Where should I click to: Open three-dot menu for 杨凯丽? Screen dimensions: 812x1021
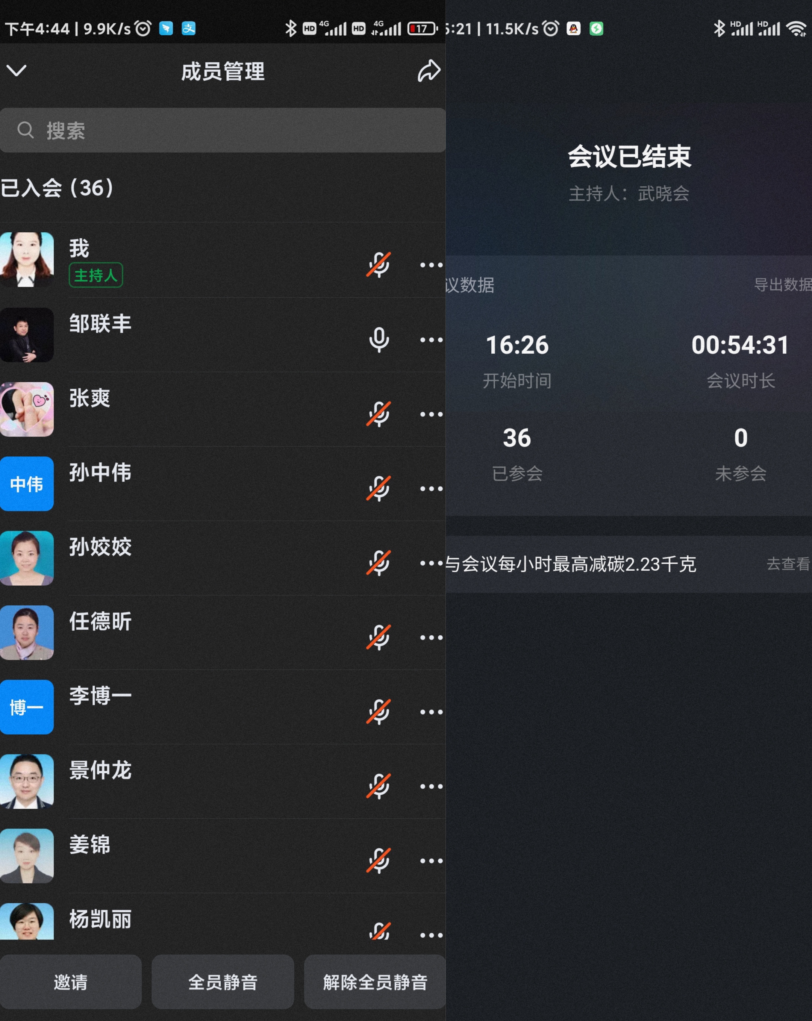[x=431, y=935]
